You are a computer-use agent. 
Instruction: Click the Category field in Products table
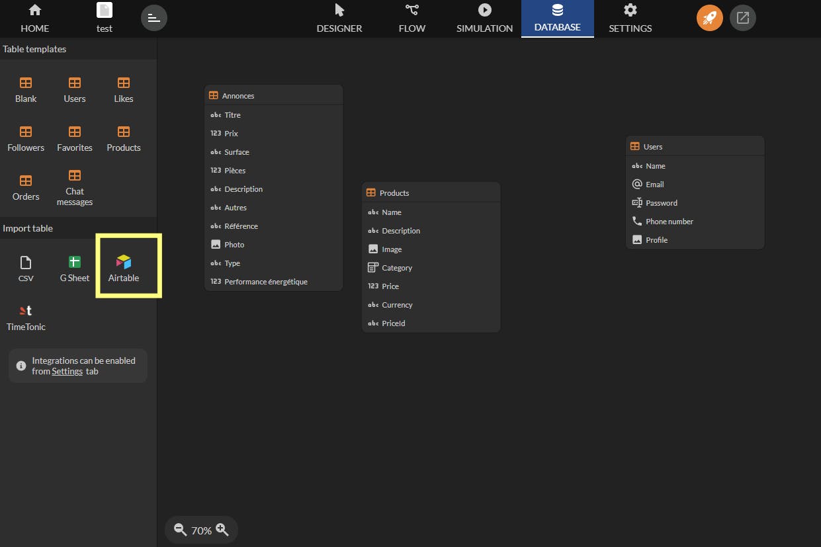[431, 268]
